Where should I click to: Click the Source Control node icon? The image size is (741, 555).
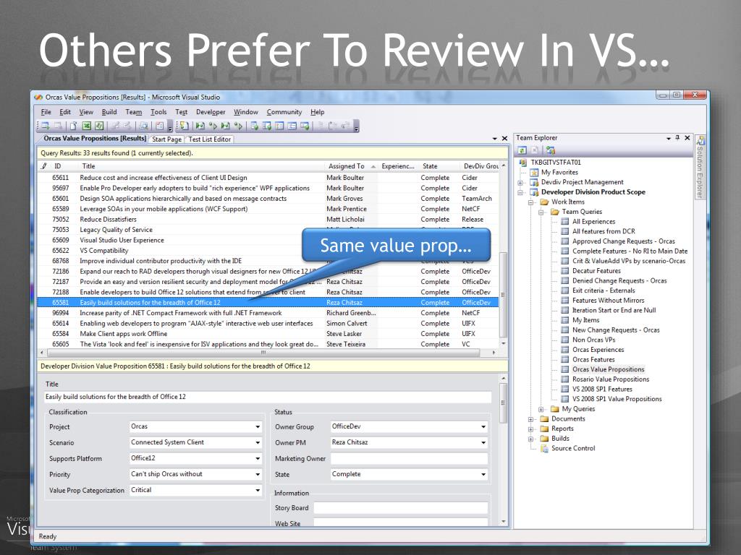point(544,448)
